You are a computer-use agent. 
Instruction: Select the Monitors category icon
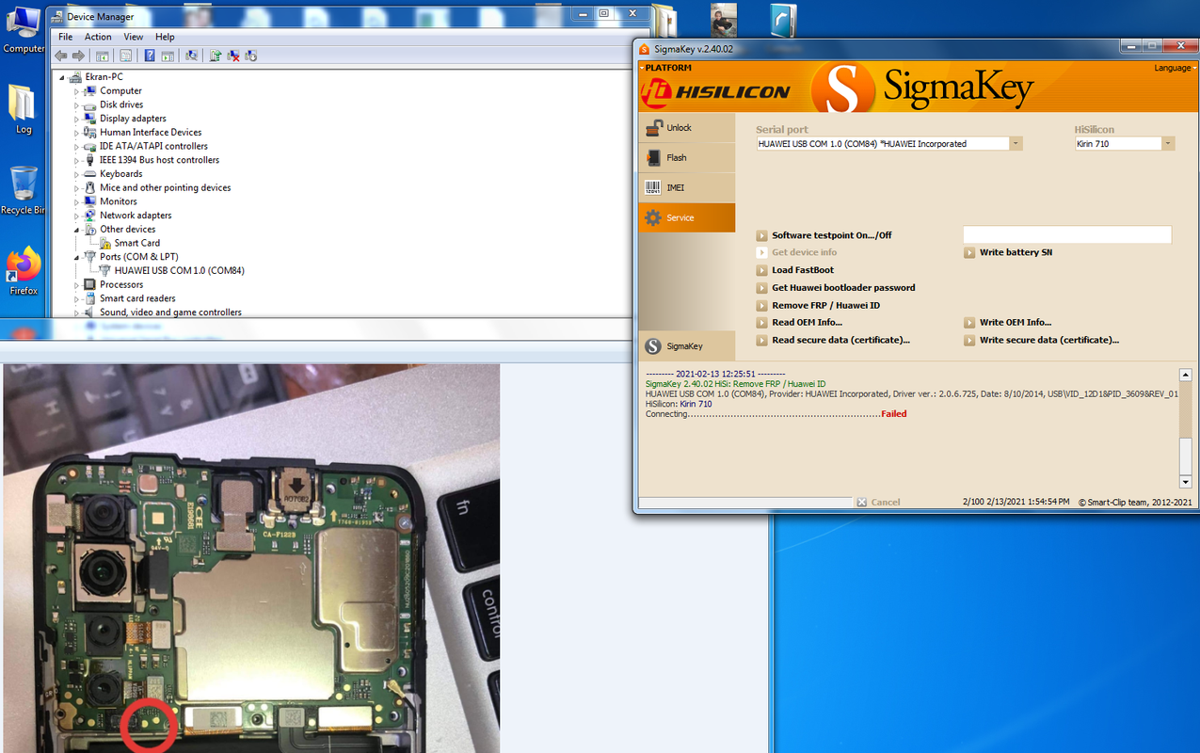point(90,201)
